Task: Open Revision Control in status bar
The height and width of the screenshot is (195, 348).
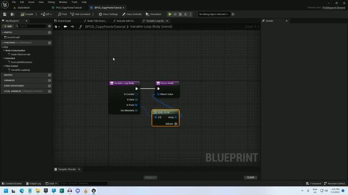Action: (x=334, y=184)
